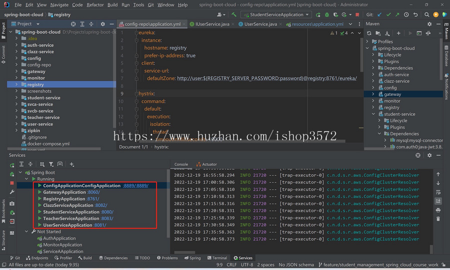Viewport: 450px width, 270px height.
Task: Select opened file with Project pane target icon
Action: coord(73,24)
